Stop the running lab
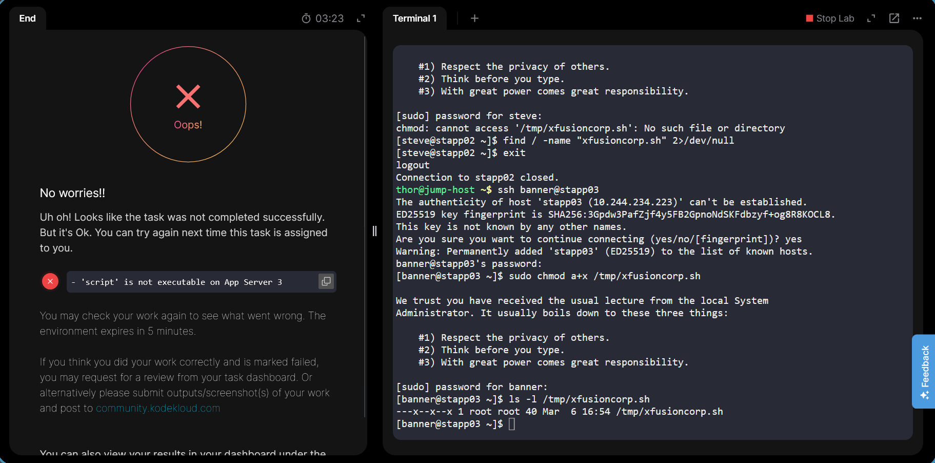The image size is (935, 463). [x=830, y=18]
